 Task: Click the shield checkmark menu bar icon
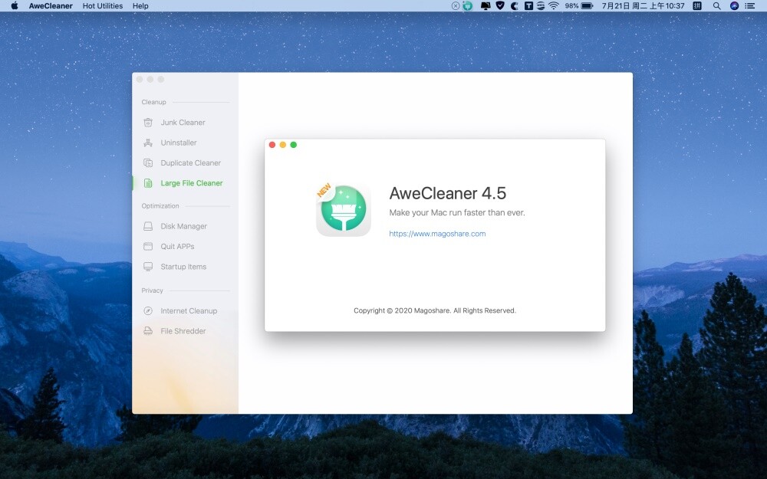[500, 6]
